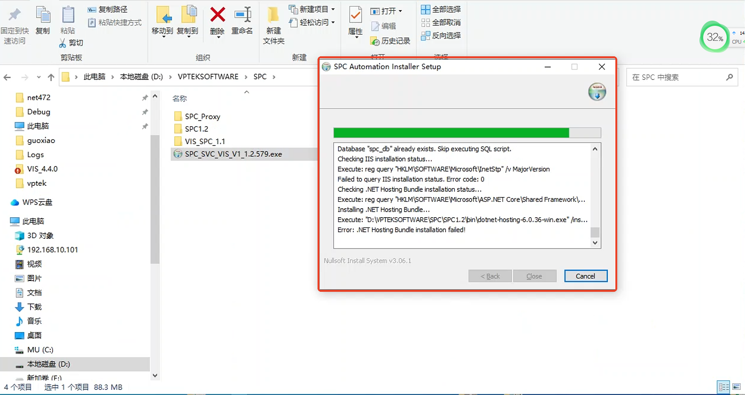Select 文档 (Documents) in sidebar
The height and width of the screenshot is (395, 745).
(x=34, y=293)
